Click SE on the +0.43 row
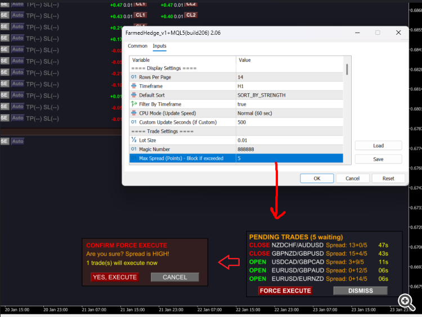This screenshot has width=422, height=317. point(5,15)
